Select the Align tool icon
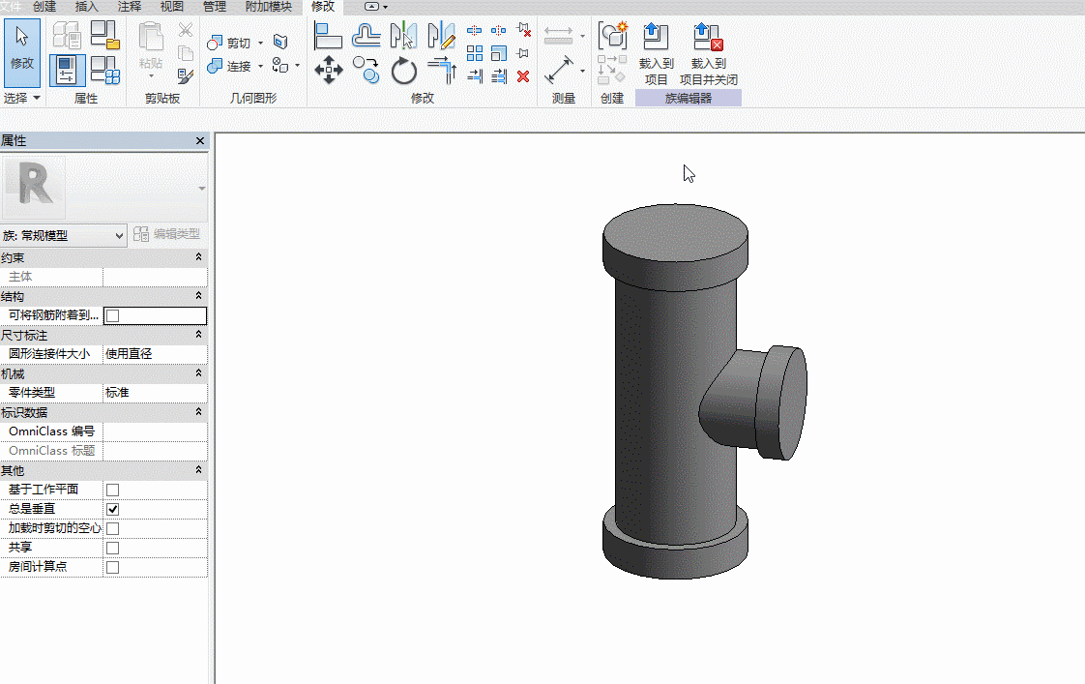Image resolution: width=1085 pixels, height=684 pixels. [x=329, y=37]
